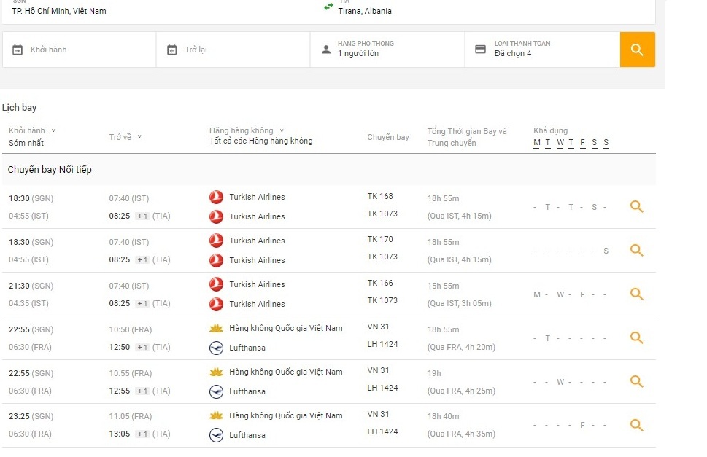
Task: Open search icon for TK 166 flight
Action: click(636, 294)
